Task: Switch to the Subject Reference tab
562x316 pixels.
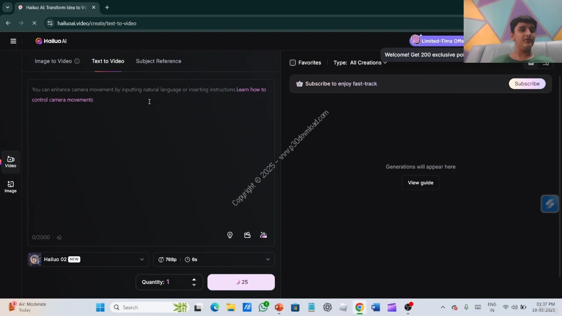Action: [x=159, y=61]
